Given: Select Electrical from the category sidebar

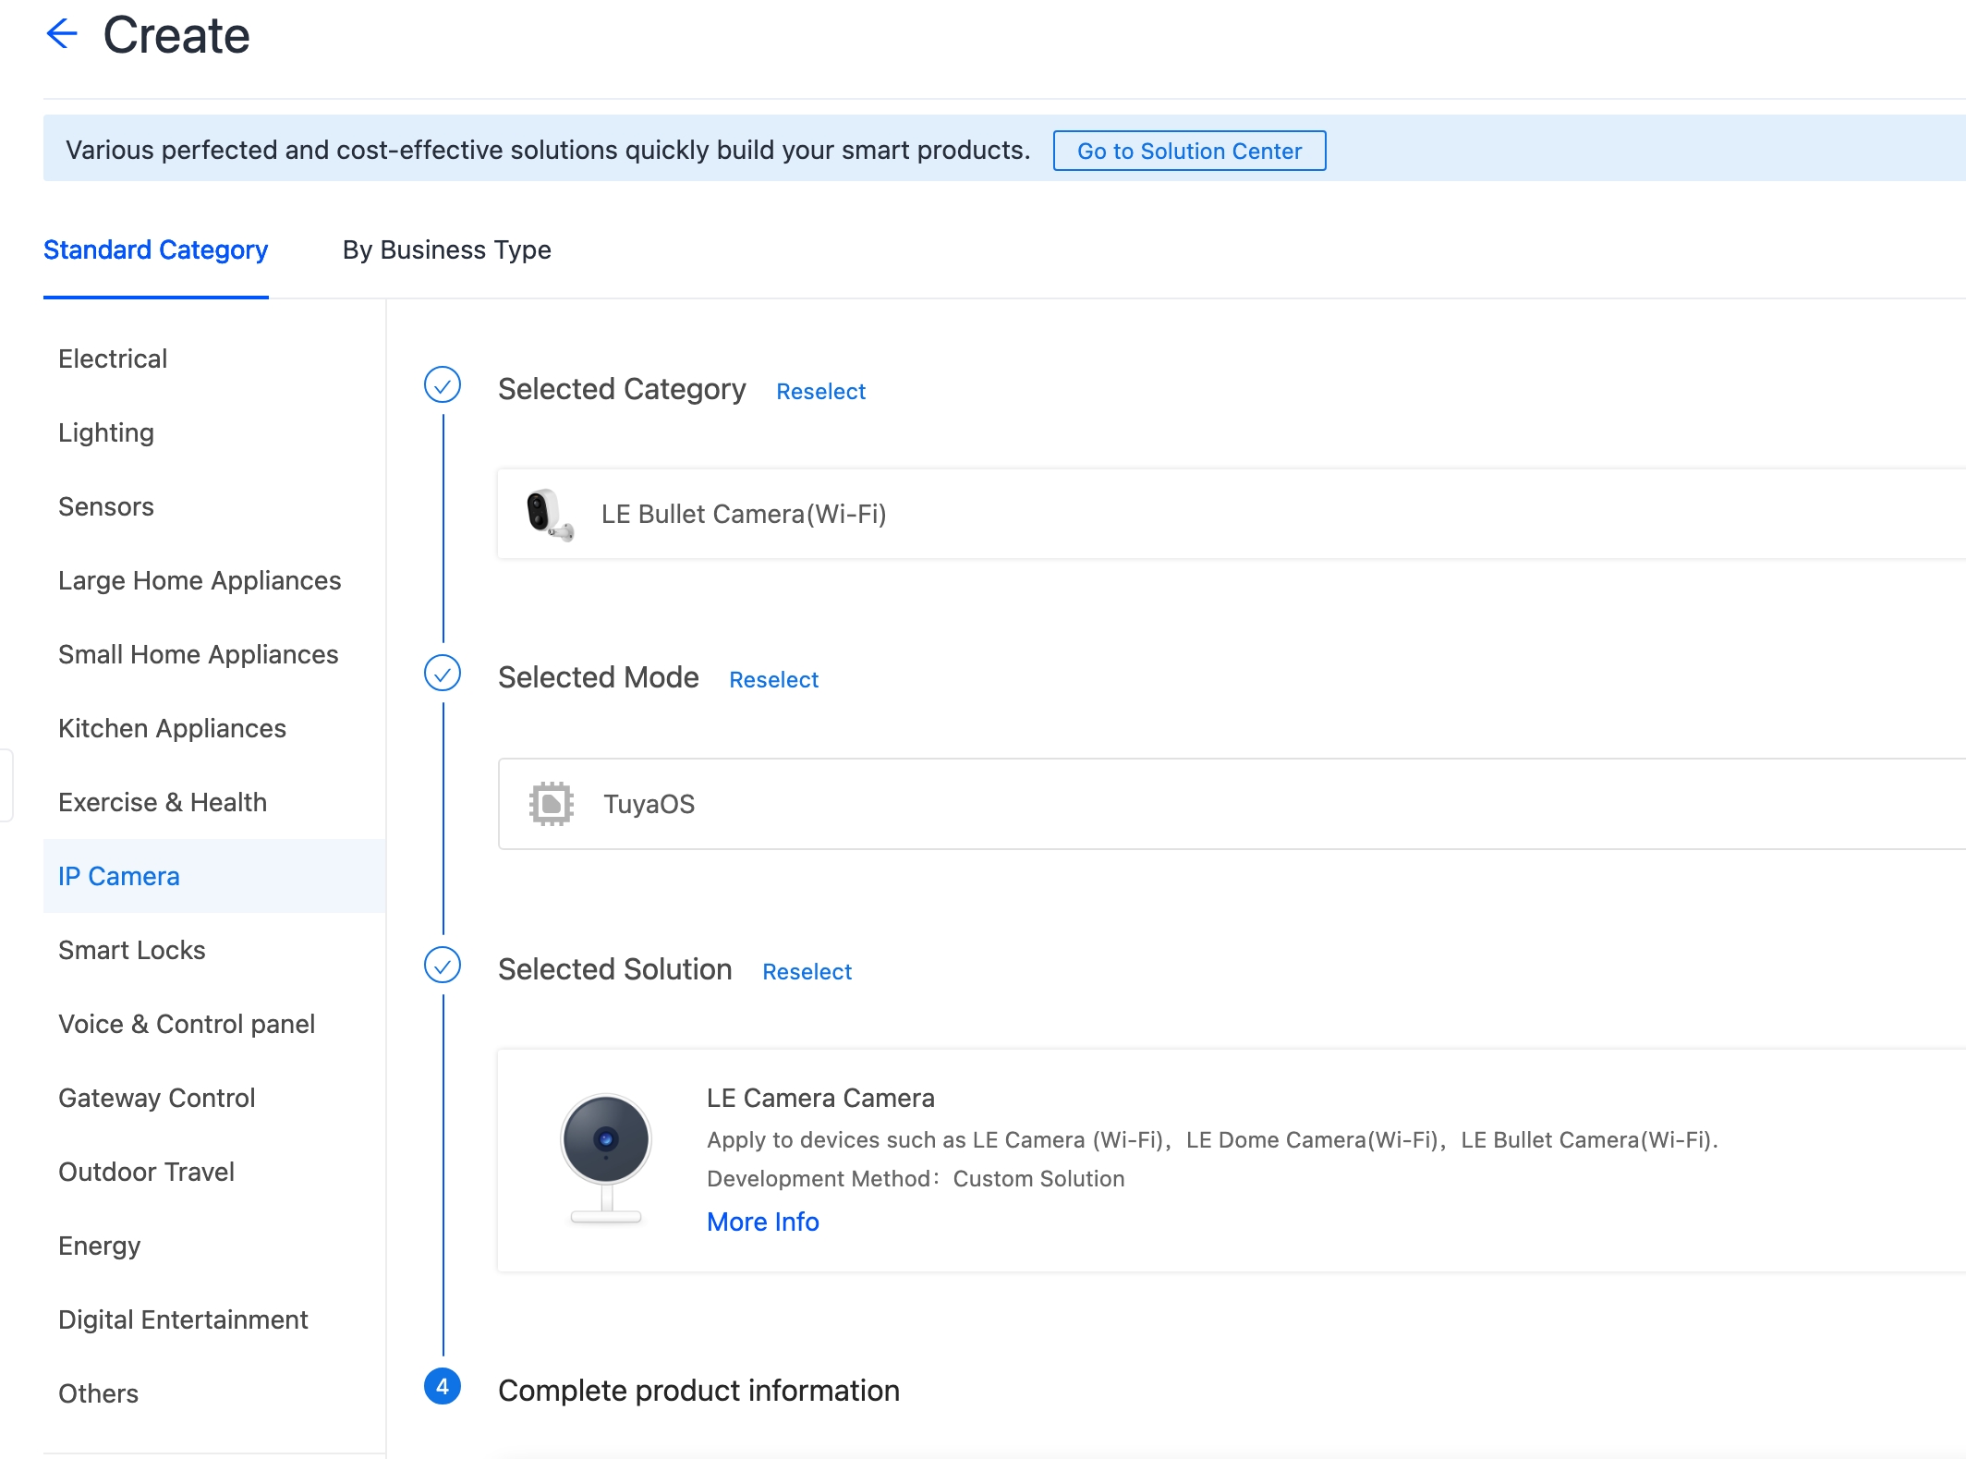Looking at the screenshot, I should (112, 357).
